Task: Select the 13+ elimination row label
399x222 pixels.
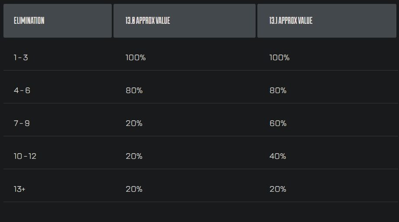Action: (19, 189)
